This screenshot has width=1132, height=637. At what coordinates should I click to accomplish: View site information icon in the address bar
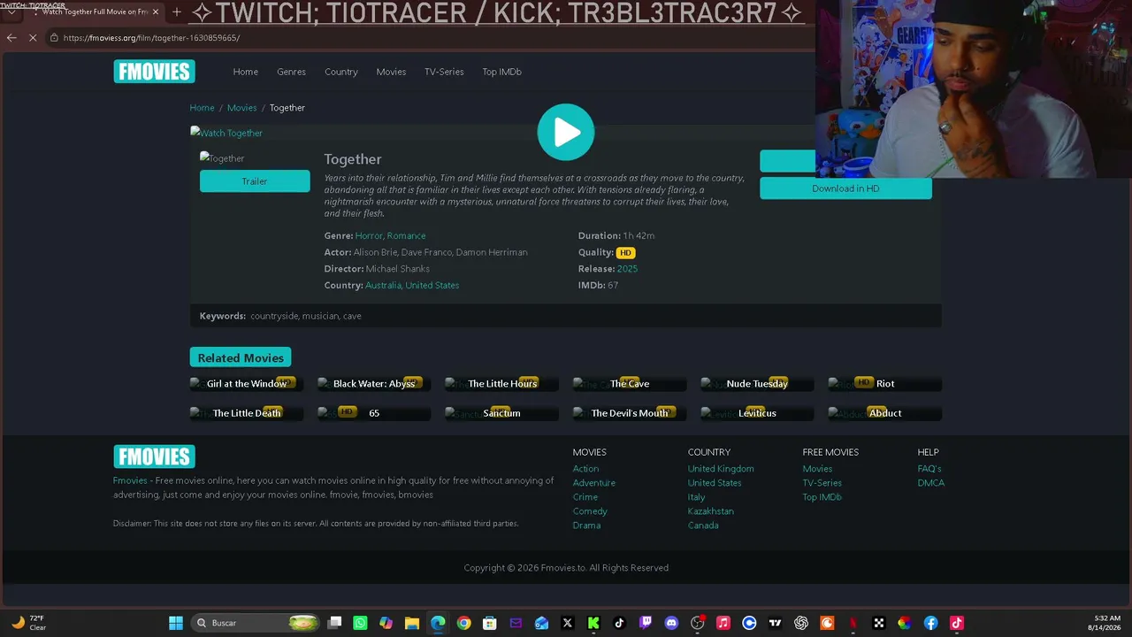(x=54, y=38)
